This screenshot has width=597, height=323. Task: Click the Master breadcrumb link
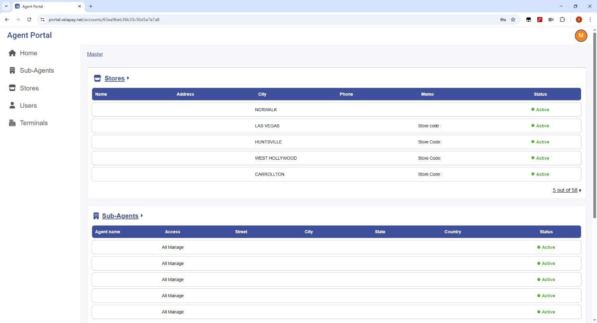click(x=95, y=54)
